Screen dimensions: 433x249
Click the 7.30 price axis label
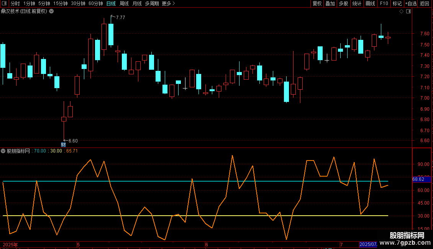425,66
